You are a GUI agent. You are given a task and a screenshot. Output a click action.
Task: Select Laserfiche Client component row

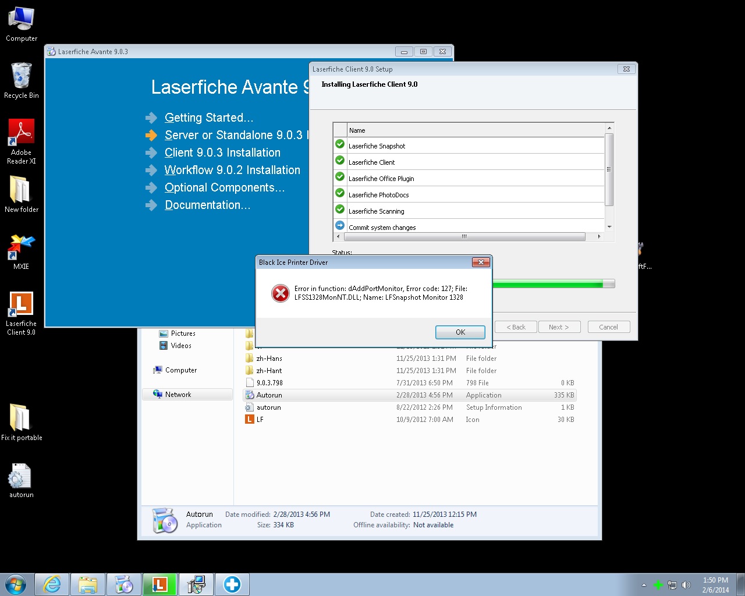coord(469,162)
